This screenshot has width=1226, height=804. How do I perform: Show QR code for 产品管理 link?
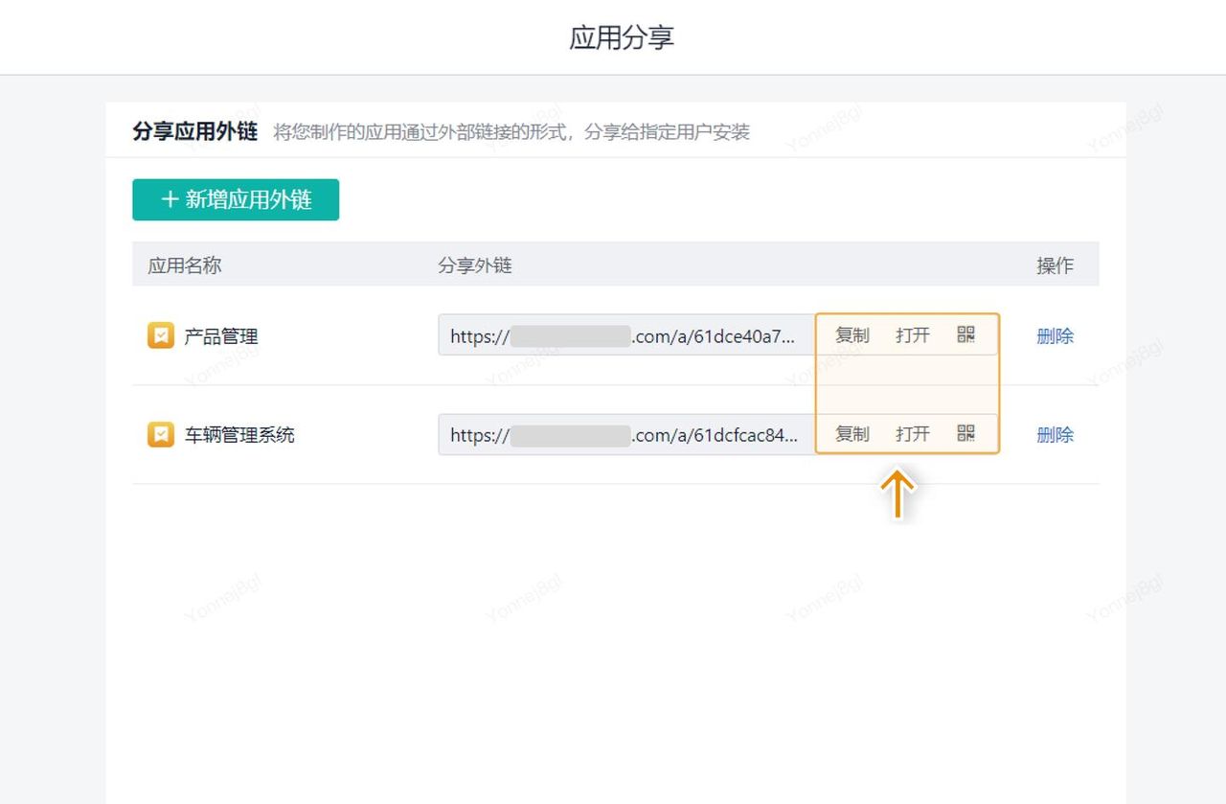(x=965, y=334)
